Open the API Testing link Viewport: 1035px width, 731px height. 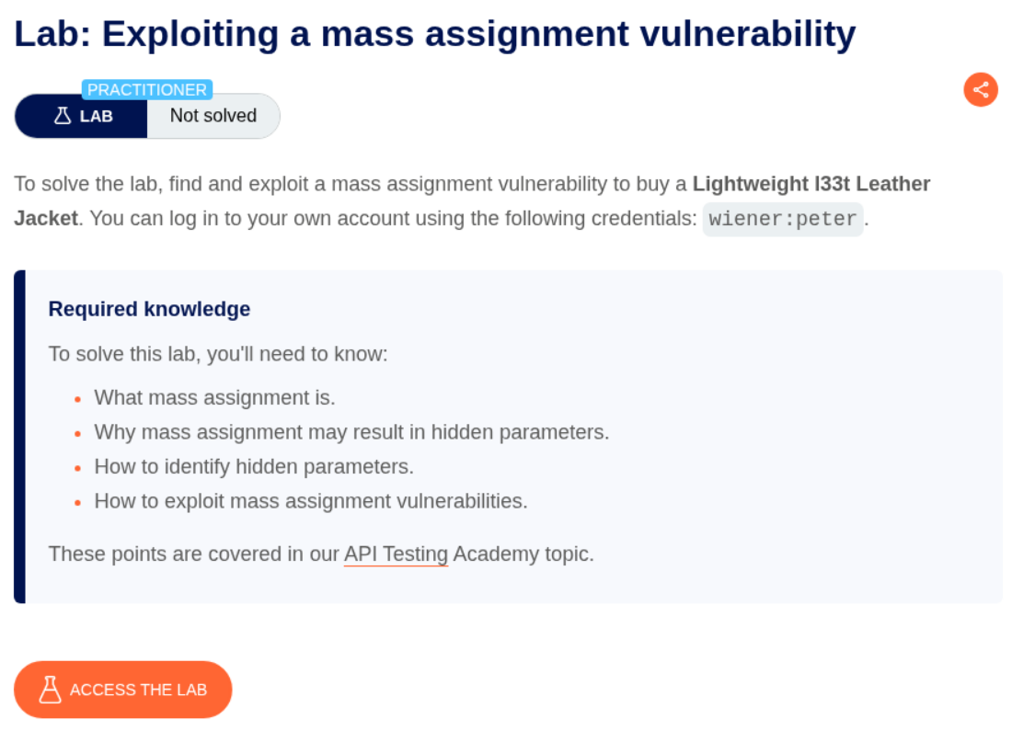(396, 554)
